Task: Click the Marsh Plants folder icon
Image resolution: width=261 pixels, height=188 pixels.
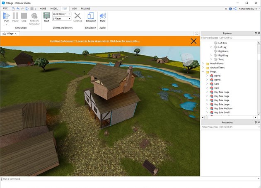Action: click(208, 63)
